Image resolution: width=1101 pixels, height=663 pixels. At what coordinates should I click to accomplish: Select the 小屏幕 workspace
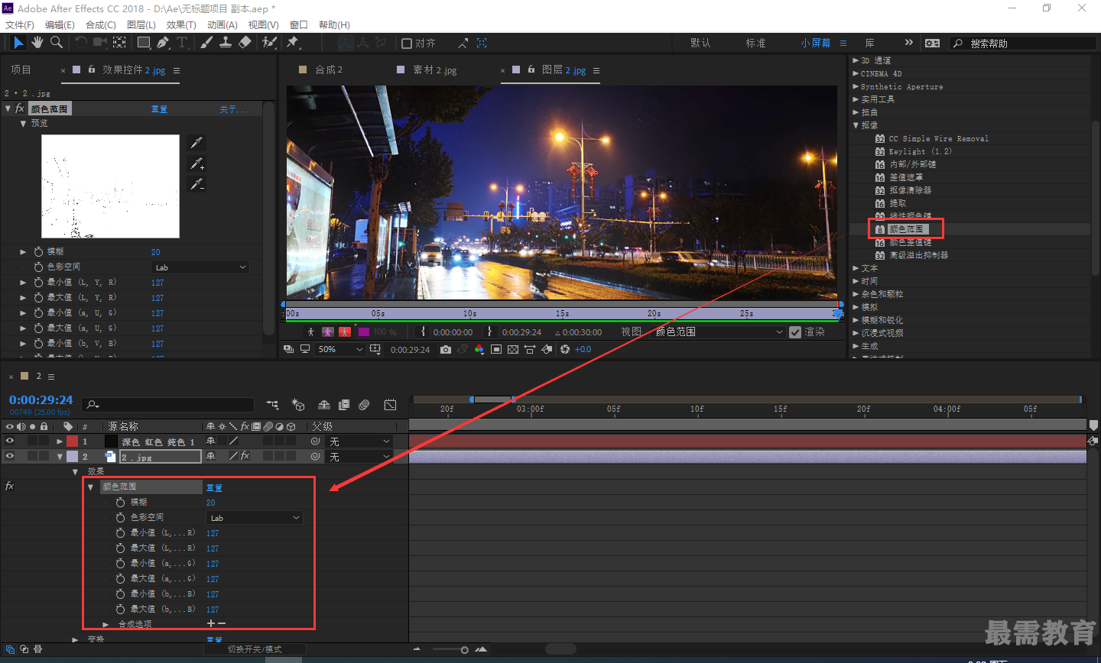click(x=816, y=43)
